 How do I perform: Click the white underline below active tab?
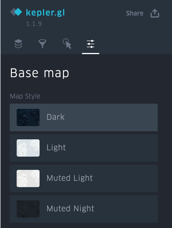pos(91,54)
